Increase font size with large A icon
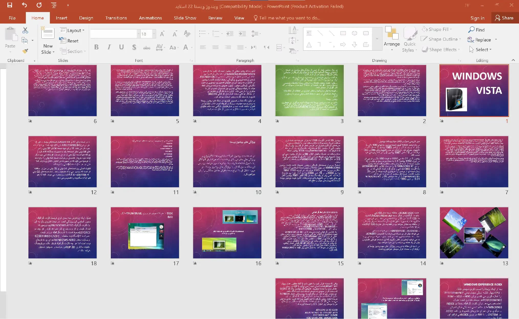Viewport: 519px width, 319px height. click(162, 34)
